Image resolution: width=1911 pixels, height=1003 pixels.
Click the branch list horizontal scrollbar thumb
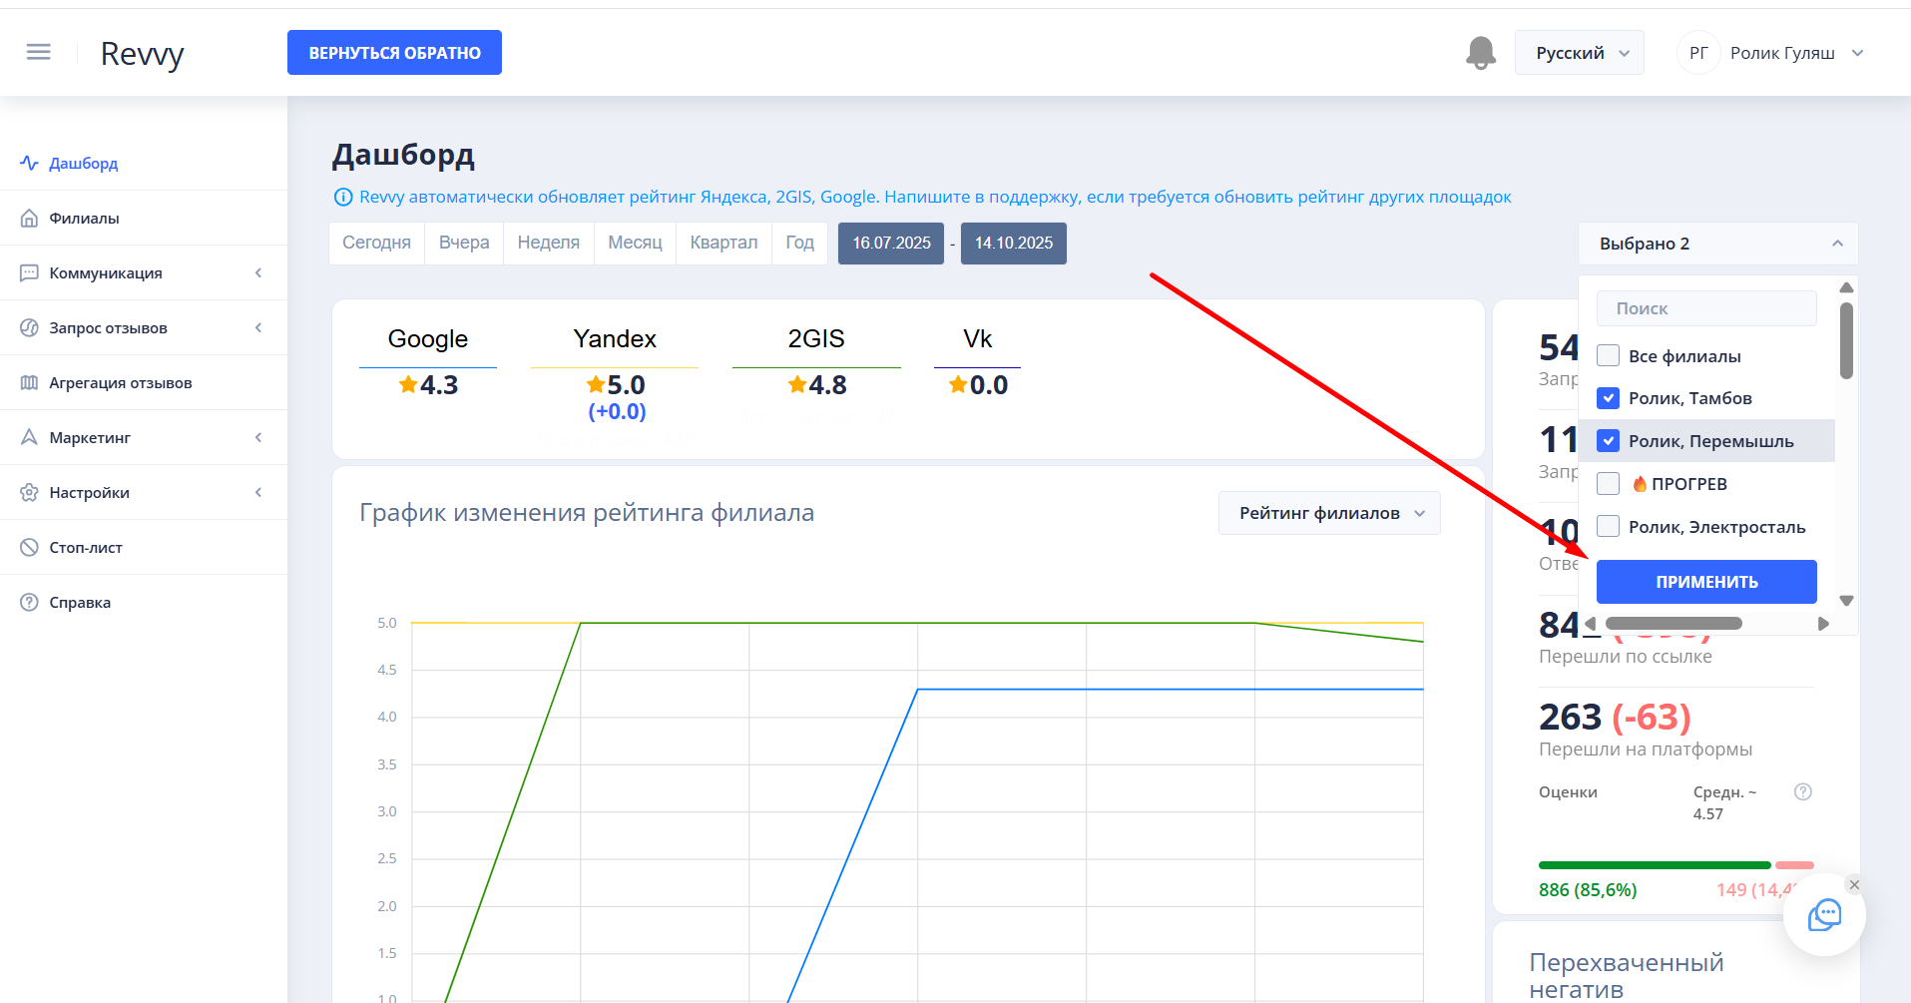(1673, 624)
